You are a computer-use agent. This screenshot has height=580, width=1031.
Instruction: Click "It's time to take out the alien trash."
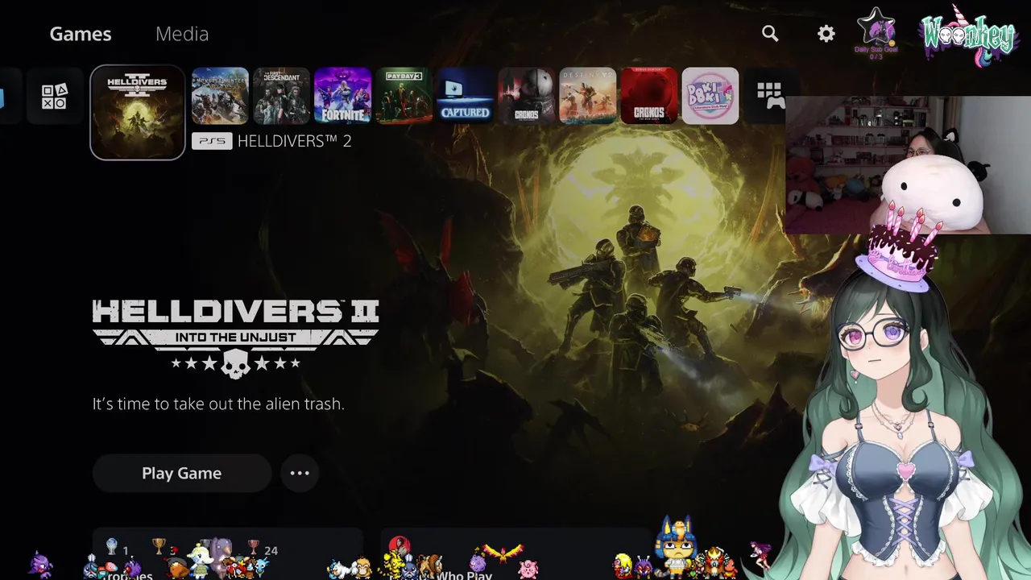(218, 404)
